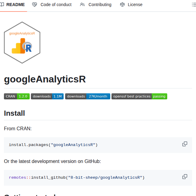The width and height of the screenshot is (196, 196).
Task: Switch to Code of conduct tab
Action: pos(52,5)
